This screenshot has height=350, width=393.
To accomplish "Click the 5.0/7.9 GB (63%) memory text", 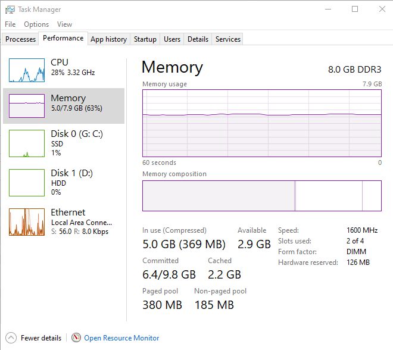I will click(77, 108).
